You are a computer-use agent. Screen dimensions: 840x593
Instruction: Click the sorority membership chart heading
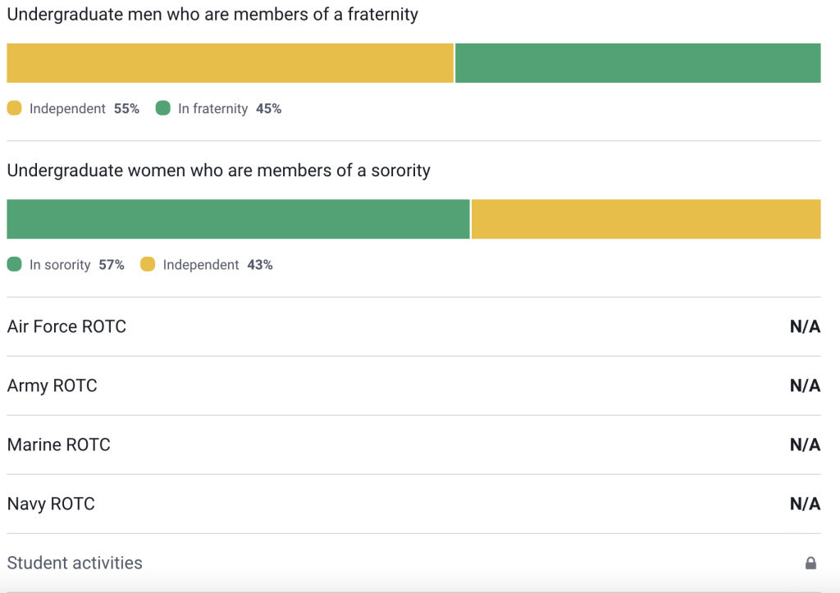click(218, 171)
